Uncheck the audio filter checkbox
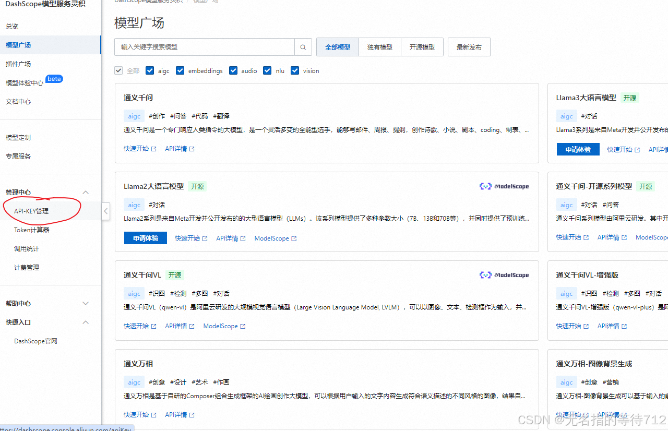668x431 pixels. [233, 70]
